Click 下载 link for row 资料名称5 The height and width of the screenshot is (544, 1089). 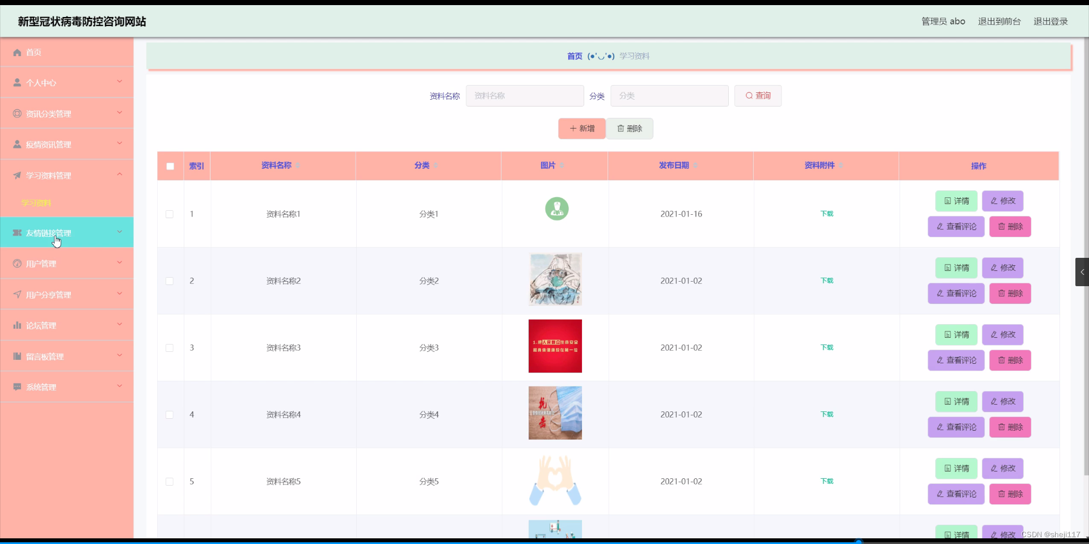pos(827,481)
